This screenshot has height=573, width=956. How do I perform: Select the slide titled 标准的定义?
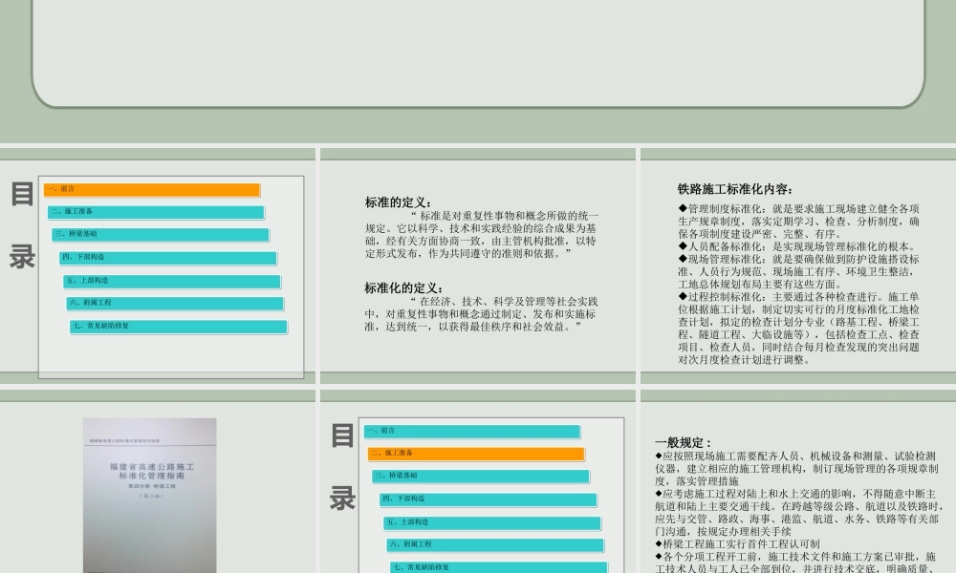coord(478,266)
